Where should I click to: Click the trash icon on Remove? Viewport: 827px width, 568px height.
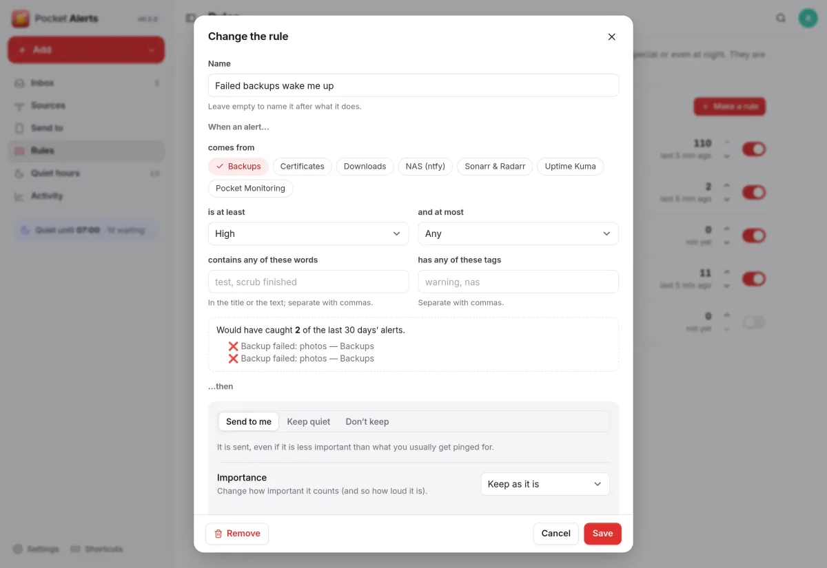pos(218,534)
